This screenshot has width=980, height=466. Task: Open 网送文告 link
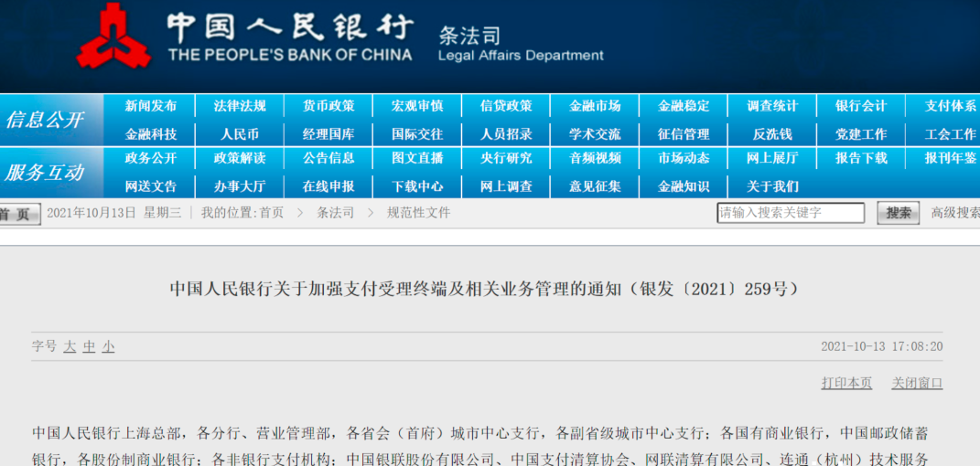coord(151,186)
